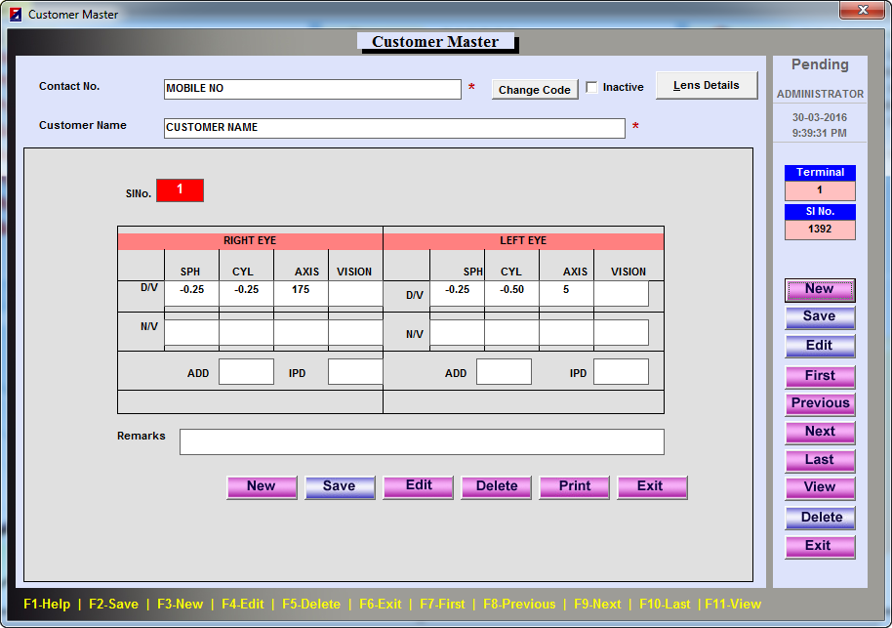Navigate to the Previous record
Viewport: 892px width, 628px height.
point(820,403)
